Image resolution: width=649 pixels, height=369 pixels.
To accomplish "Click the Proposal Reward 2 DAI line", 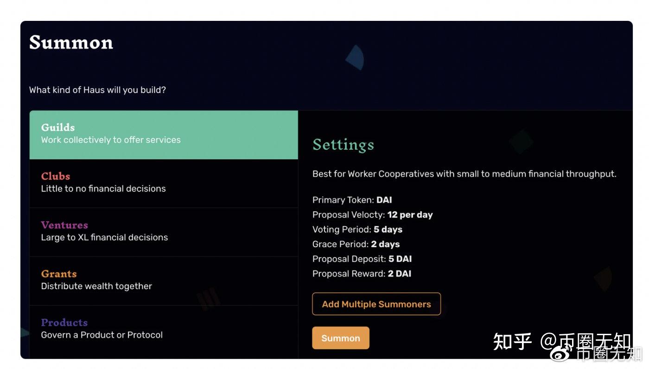I will (x=362, y=274).
